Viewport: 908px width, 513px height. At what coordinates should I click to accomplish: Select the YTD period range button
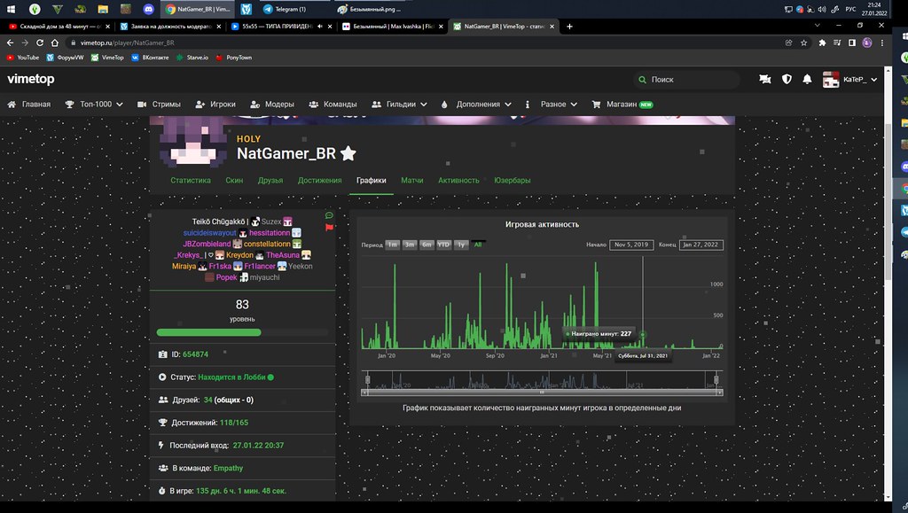pyautogui.click(x=444, y=245)
